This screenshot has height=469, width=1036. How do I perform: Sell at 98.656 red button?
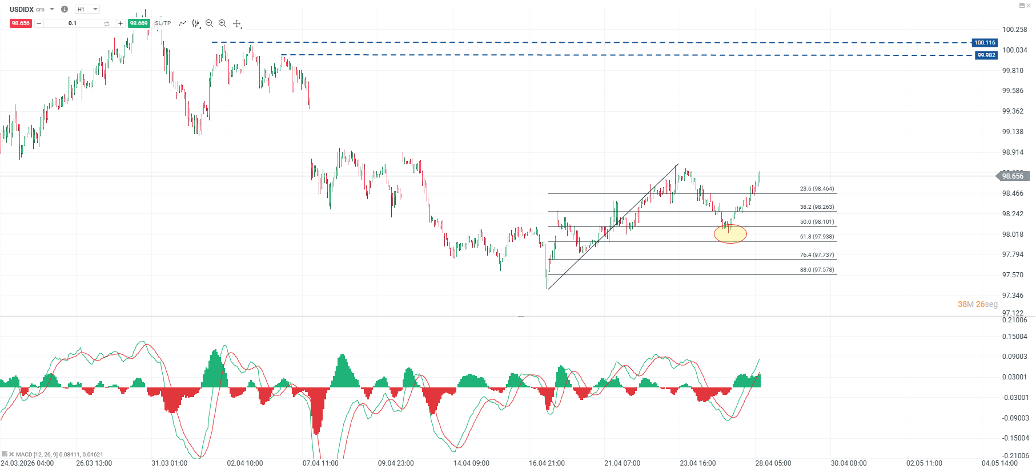[x=21, y=23]
